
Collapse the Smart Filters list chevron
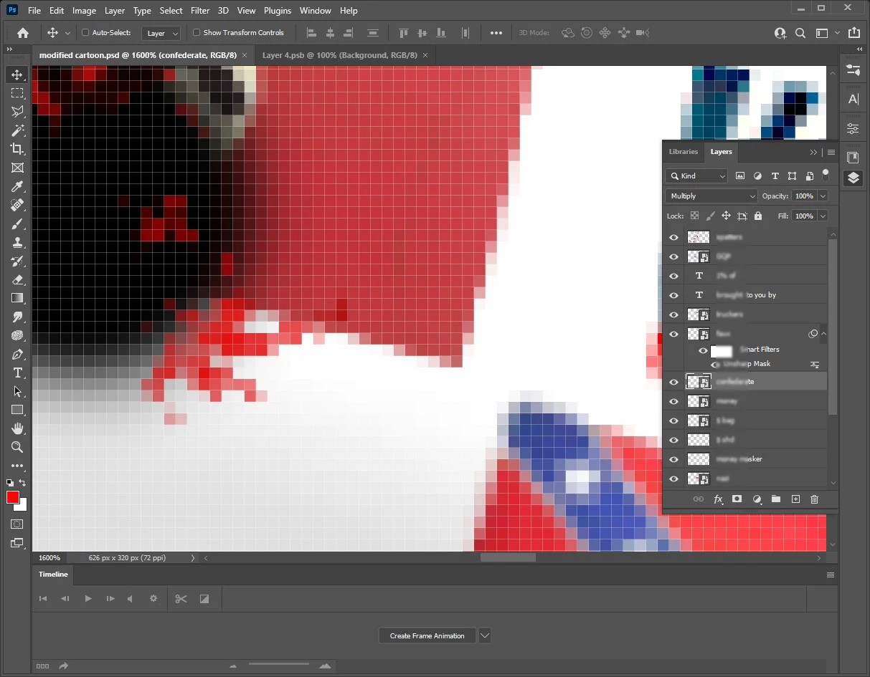(x=823, y=334)
